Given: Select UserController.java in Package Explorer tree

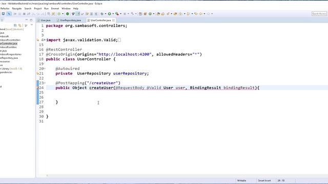Looking at the screenshot, I should pos(9,43).
